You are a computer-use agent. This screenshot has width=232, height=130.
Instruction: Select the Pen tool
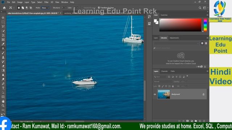3,84
